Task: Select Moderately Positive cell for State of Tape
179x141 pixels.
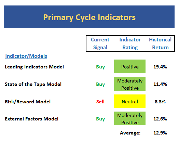Action: pyautogui.click(x=130, y=84)
